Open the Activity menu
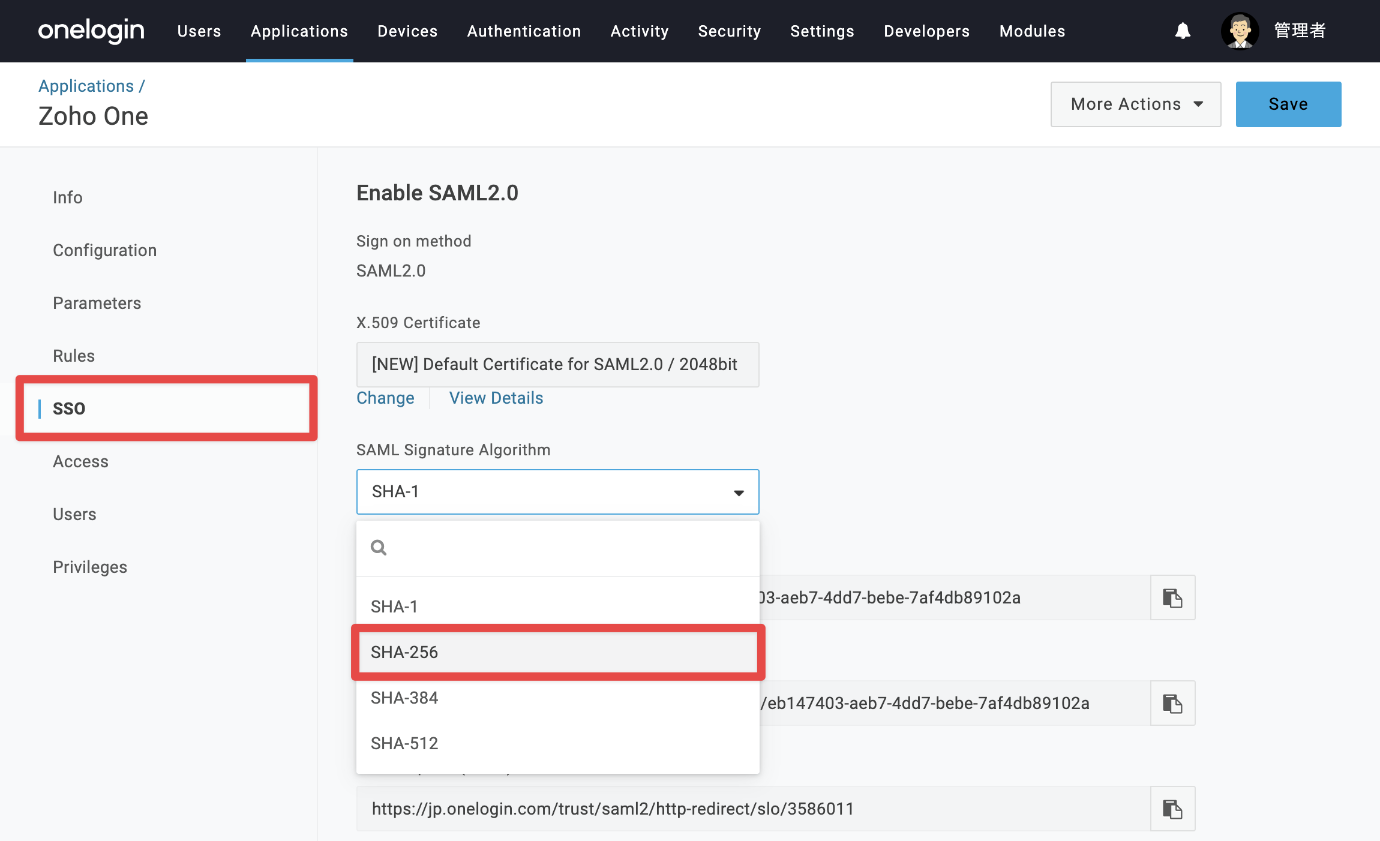The height and width of the screenshot is (841, 1380). pyautogui.click(x=640, y=31)
